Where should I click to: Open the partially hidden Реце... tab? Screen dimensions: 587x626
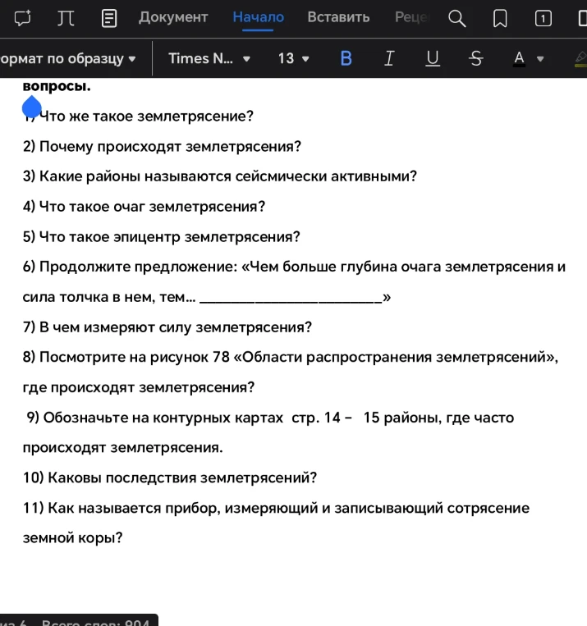pyautogui.click(x=411, y=17)
